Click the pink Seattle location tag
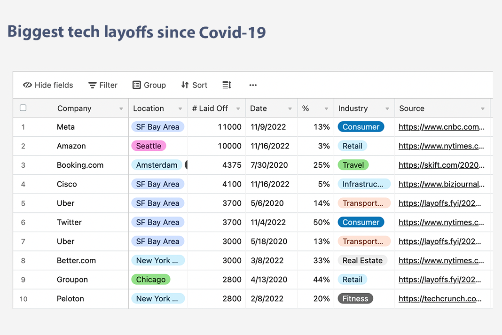This screenshot has width=502, height=335. coord(149,146)
